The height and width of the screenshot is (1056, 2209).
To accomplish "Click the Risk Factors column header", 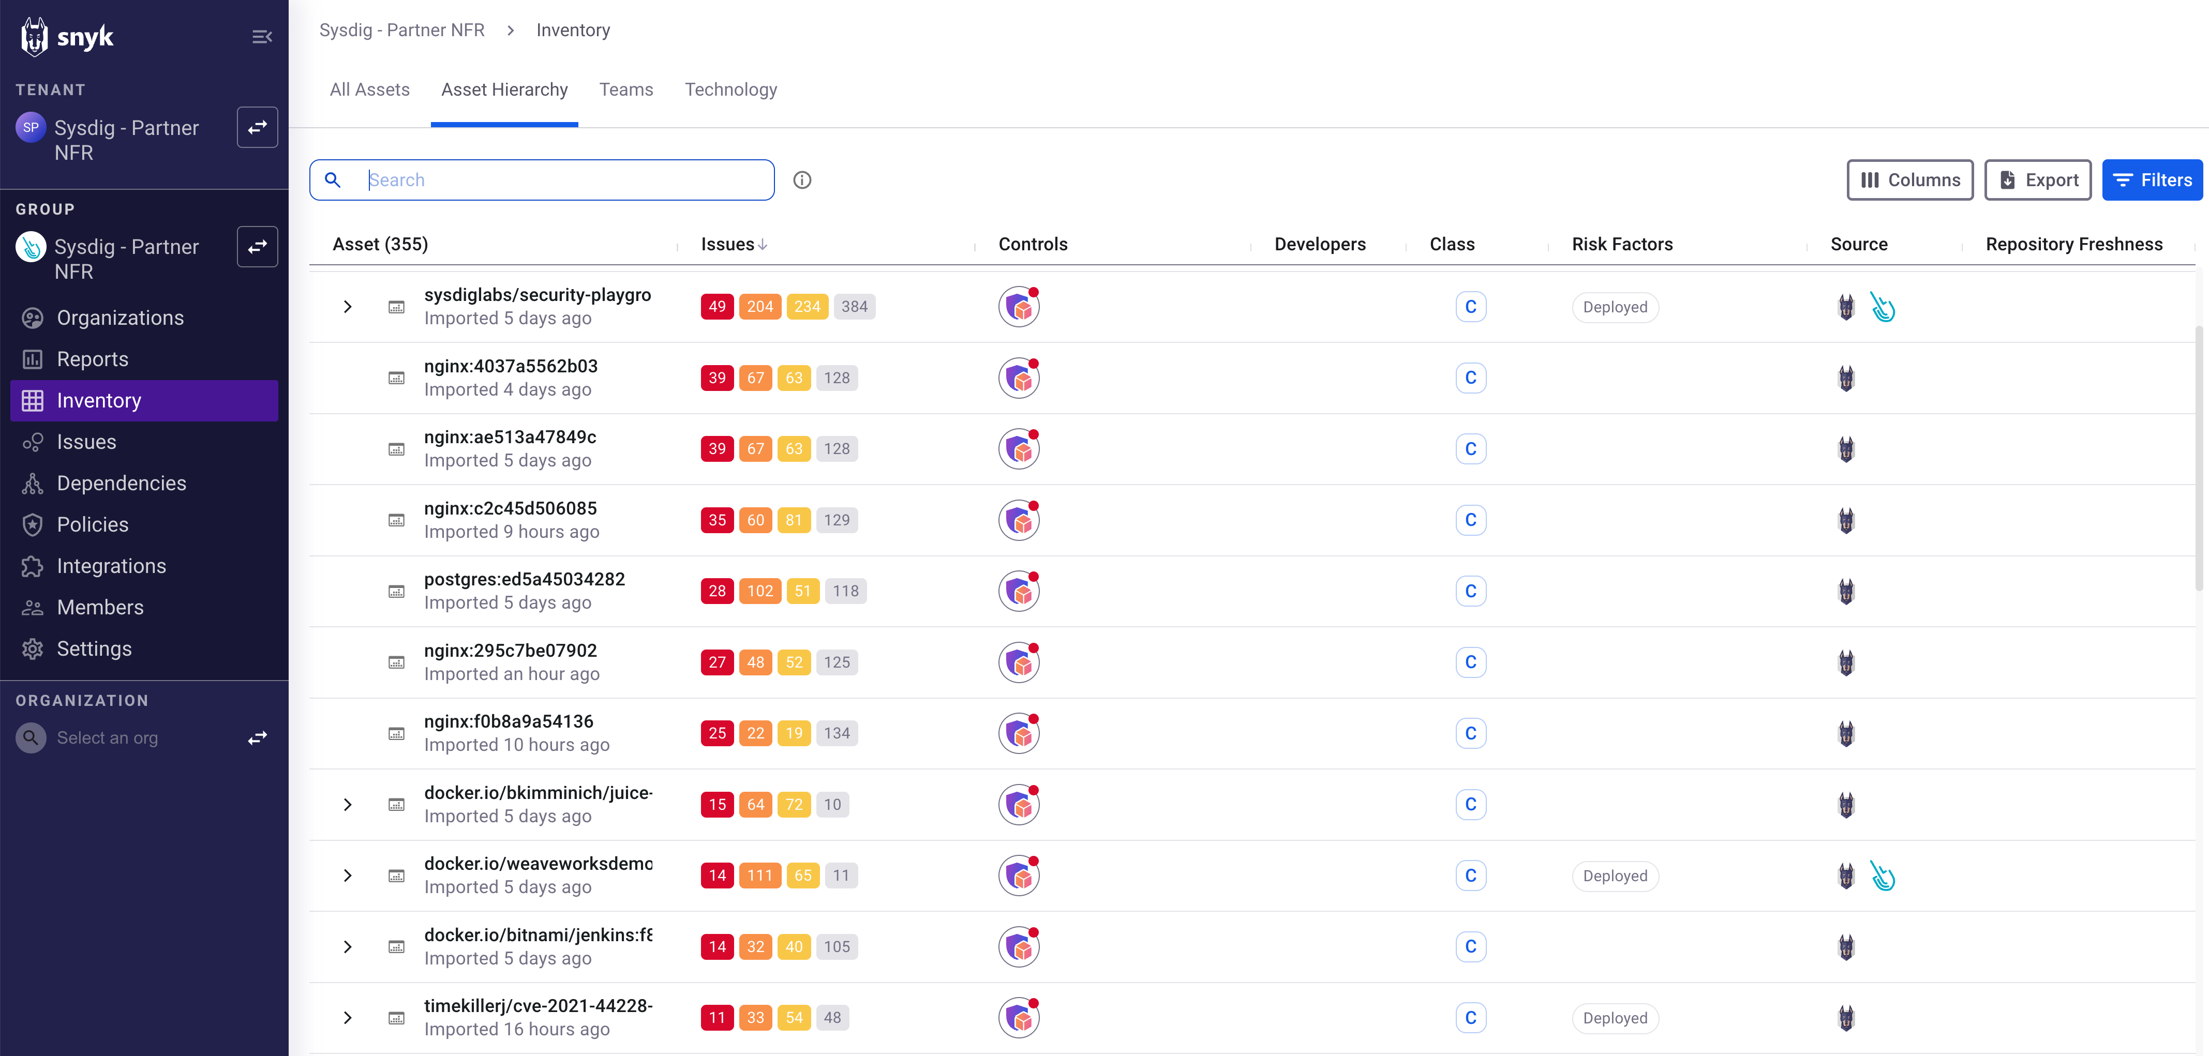I will (x=1622, y=244).
